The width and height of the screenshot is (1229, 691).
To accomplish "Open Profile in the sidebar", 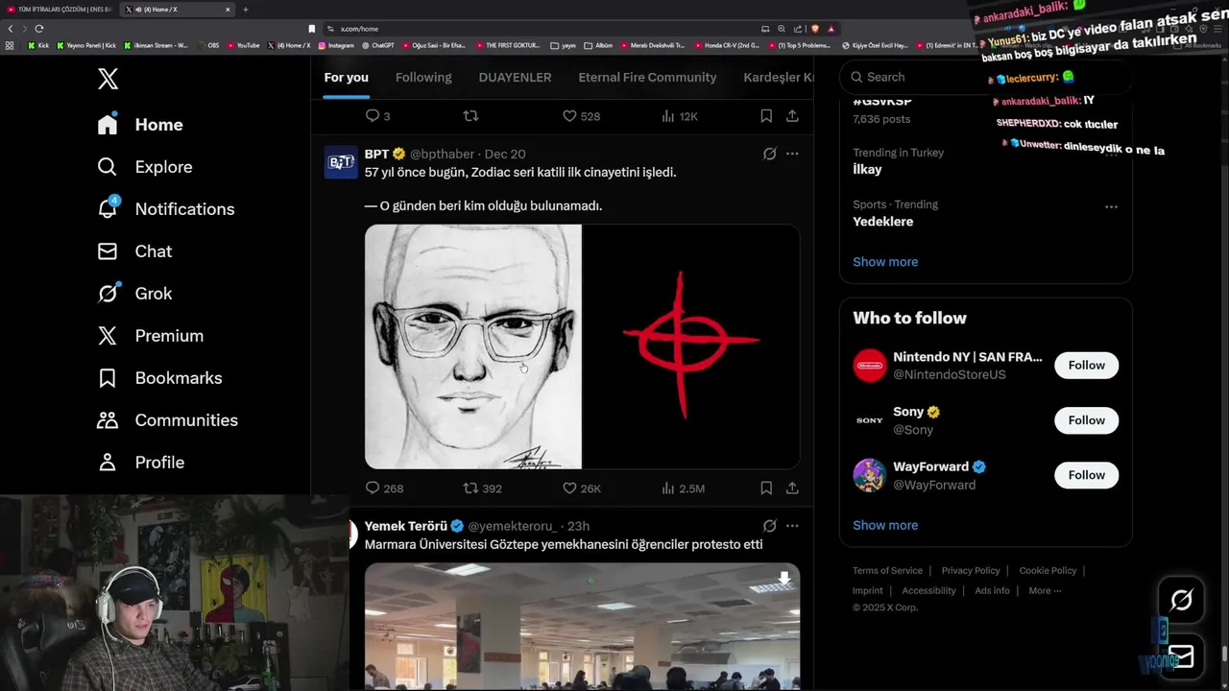I will [x=140, y=463].
